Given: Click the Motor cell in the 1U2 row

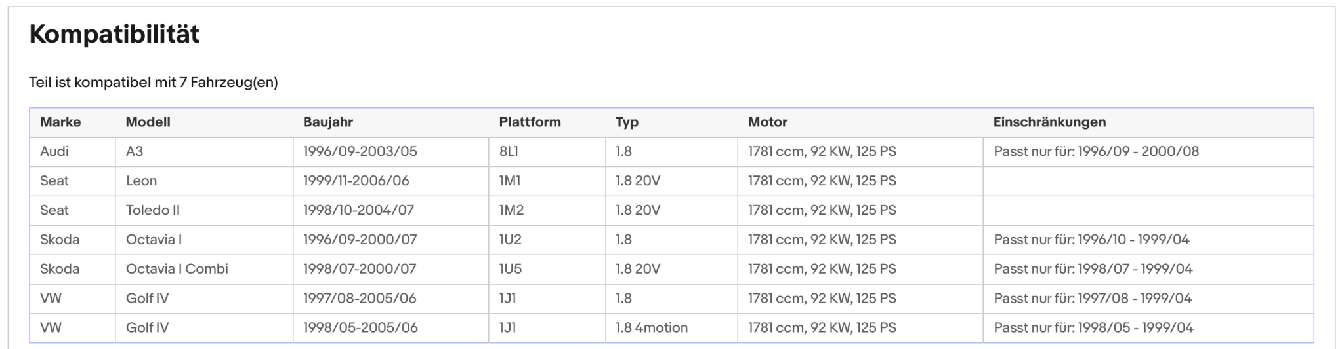Looking at the screenshot, I should click(860, 240).
